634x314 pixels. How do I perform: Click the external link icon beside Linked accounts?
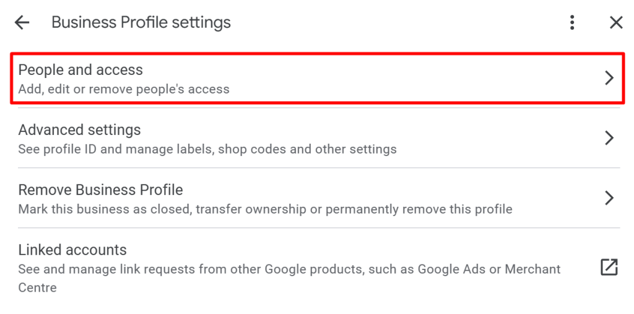point(609,267)
